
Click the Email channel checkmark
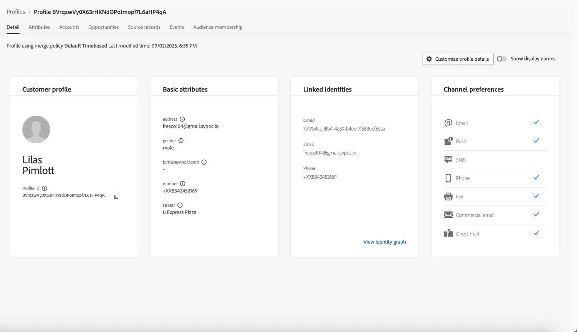coord(536,122)
